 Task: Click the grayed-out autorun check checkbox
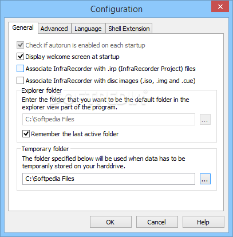click(20, 45)
